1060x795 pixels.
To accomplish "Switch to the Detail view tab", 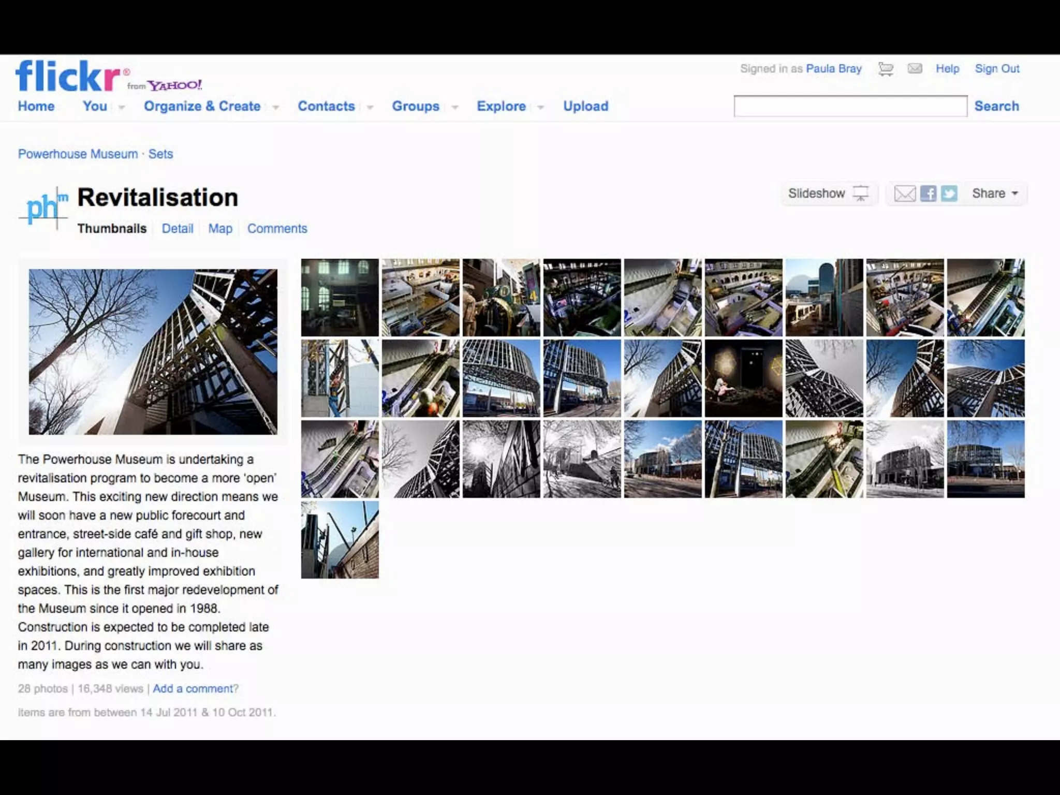I will pyautogui.click(x=177, y=228).
